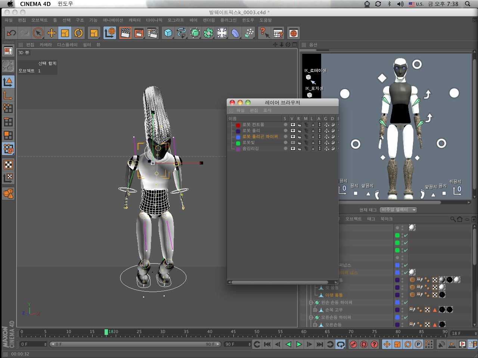The height and width of the screenshot is (358, 478).
Task: Click the purple color swatch of 숨김리깅 layer
Action: (238, 149)
